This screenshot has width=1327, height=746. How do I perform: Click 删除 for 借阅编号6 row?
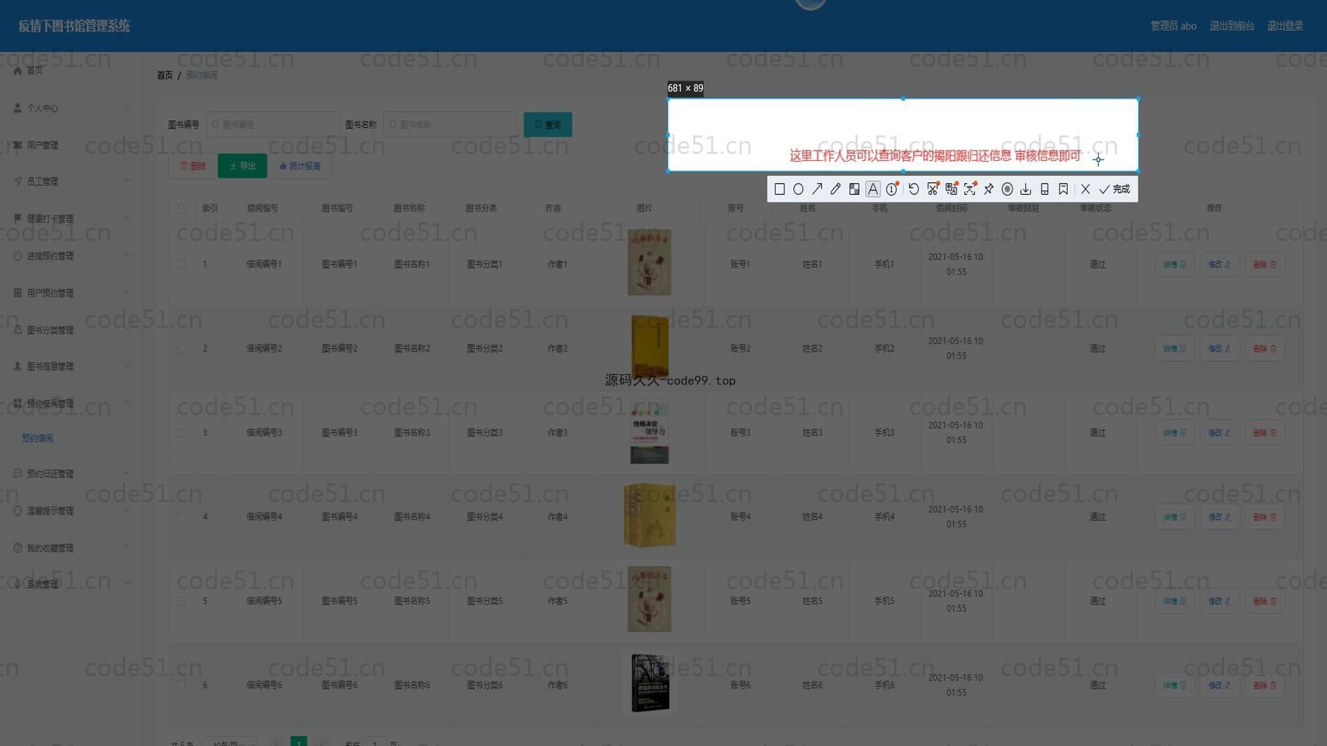coord(1265,686)
